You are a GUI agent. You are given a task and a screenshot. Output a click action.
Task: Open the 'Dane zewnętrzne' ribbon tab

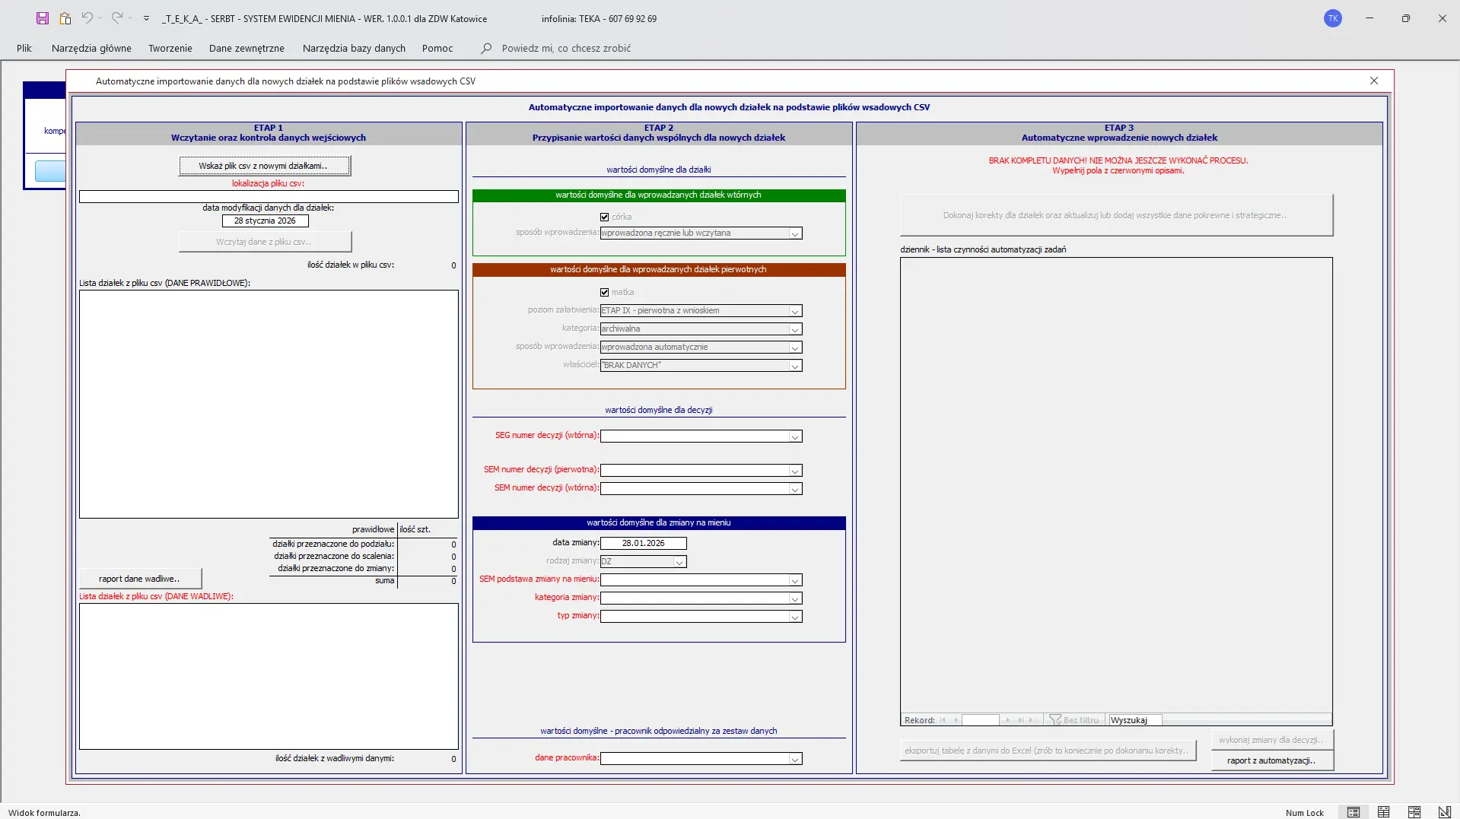click(247, 48)
